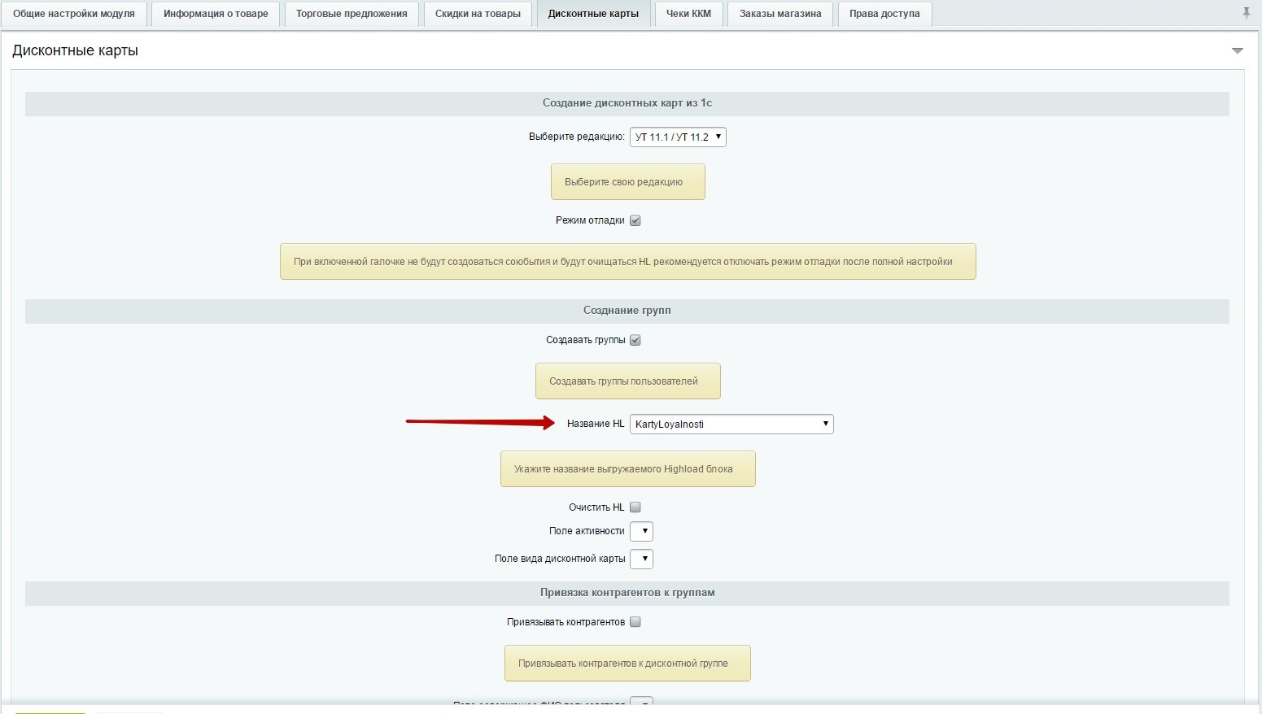
Task: Uncheck the Создавать группы checkbox
Action: tap(635, 340)
